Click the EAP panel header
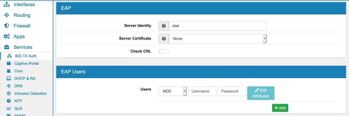The image size is (349, 116). [201, 8]
